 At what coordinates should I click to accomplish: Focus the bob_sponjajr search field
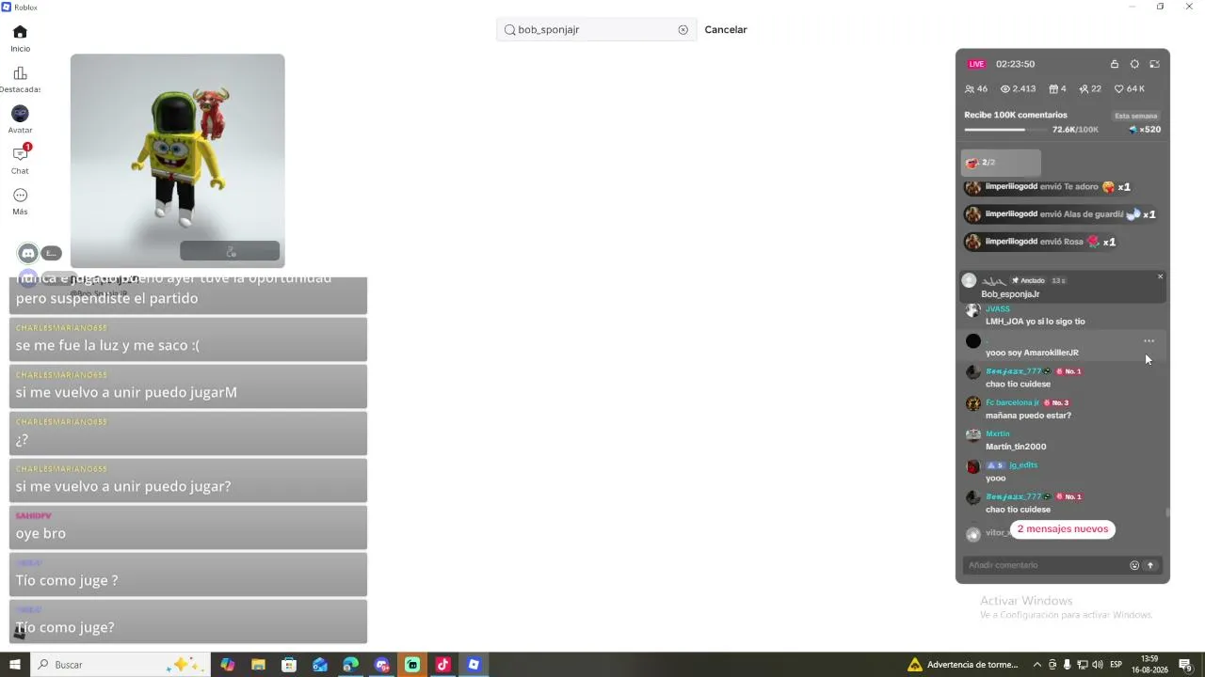(597, 30)
